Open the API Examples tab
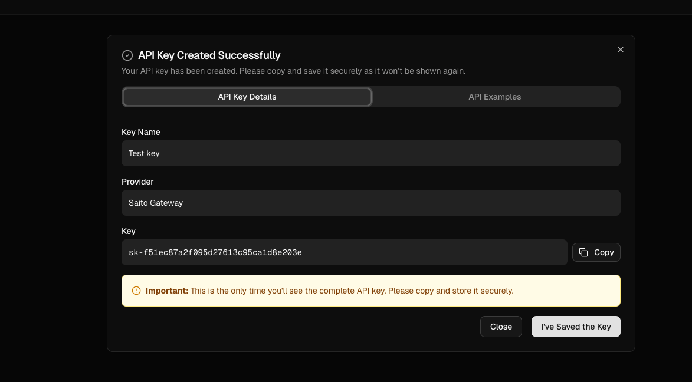Viewport: 692px width, 382px height. (494, 97)
